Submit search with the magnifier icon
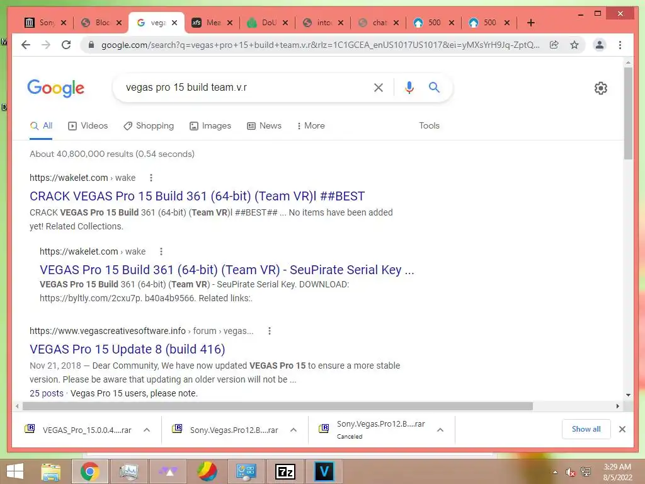645x484 pixels. pos(434,87)
